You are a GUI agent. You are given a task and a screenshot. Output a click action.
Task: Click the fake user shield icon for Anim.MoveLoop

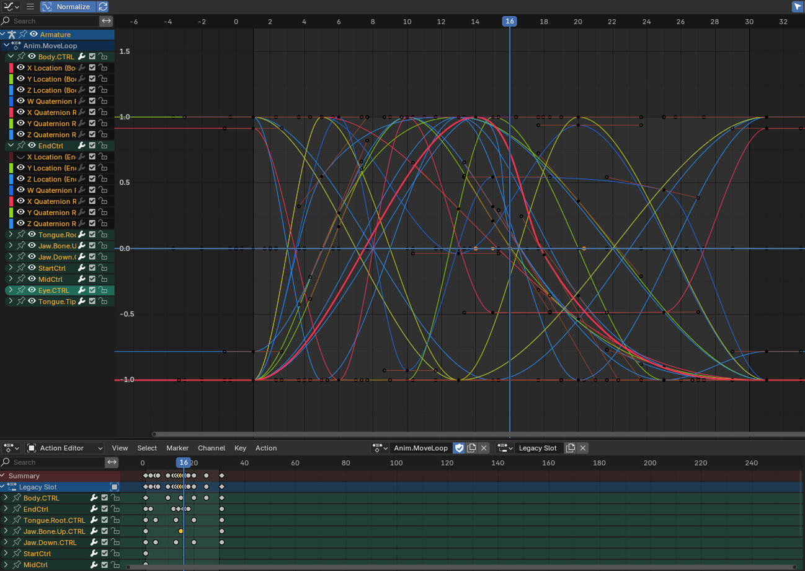(459, 448)
